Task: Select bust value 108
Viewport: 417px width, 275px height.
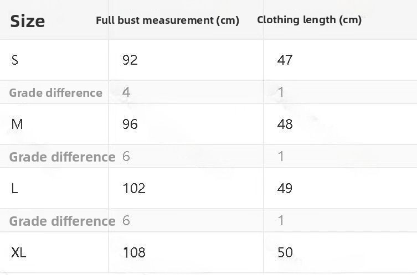Action: click(x=133, y=253)
